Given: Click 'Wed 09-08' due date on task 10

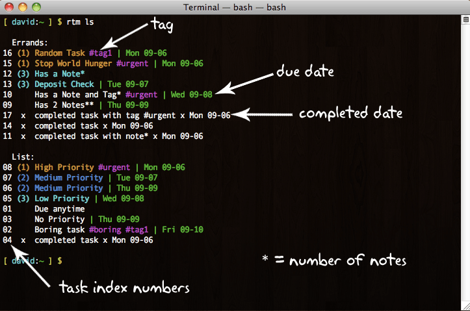Looking at the screenshot, I should point(192,95).
